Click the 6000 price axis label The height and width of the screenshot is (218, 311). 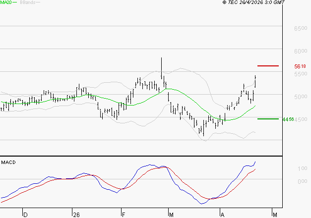300,51
